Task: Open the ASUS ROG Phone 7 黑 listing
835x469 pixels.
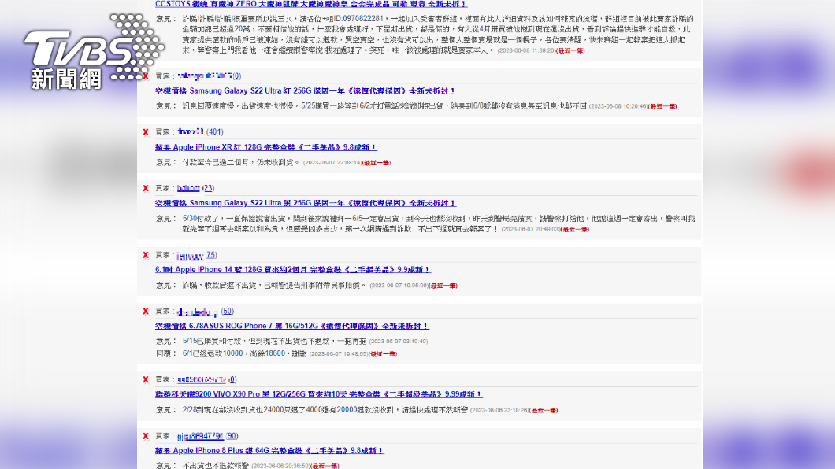Action: (291, 326)
